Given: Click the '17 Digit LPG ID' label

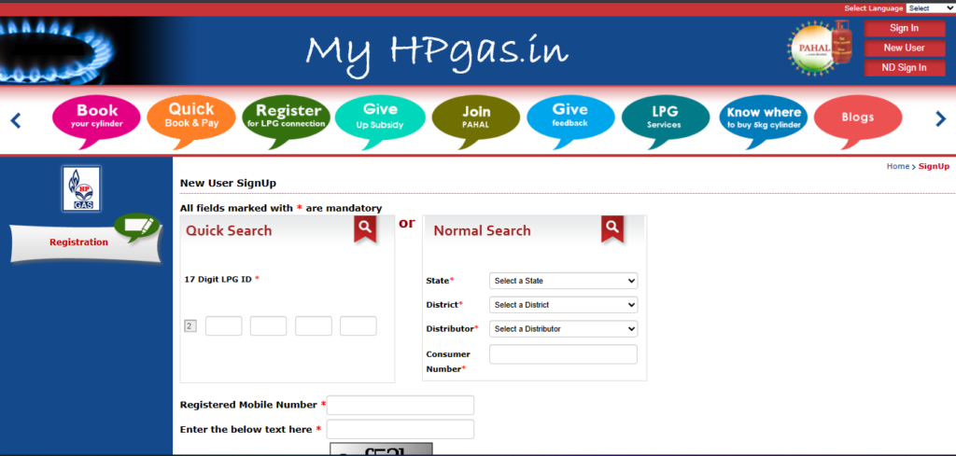Looking at the screenshot, I should pyautogui.click(x=218, y=279).
